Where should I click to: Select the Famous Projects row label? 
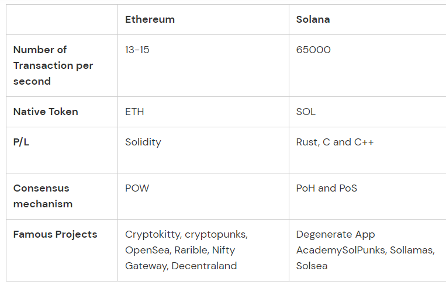[55, 234]
